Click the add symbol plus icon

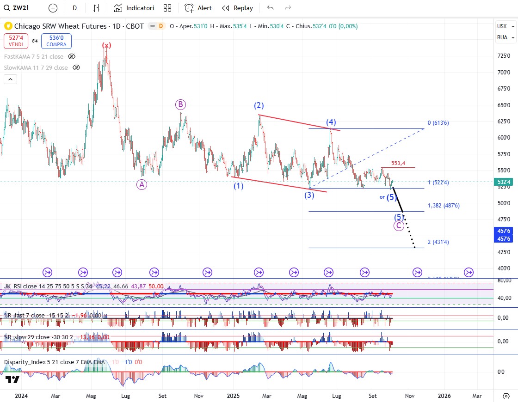(53, 8)
